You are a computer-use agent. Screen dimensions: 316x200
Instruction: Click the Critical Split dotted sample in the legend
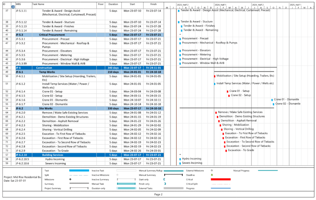[x=220, y=184]
